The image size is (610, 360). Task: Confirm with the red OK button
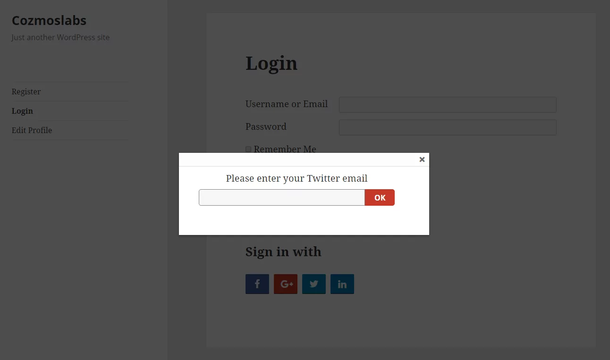pyautogui.click(x=380, y=198)
